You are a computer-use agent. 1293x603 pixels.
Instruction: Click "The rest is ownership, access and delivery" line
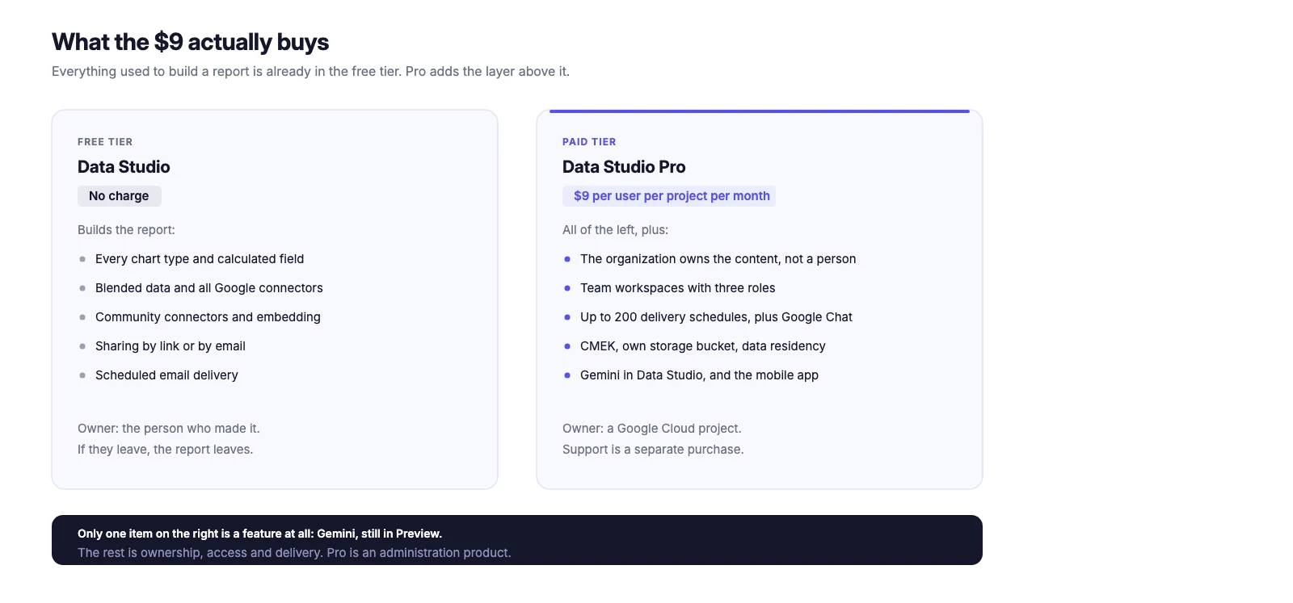pyautogui.click(x=294, y=553)
